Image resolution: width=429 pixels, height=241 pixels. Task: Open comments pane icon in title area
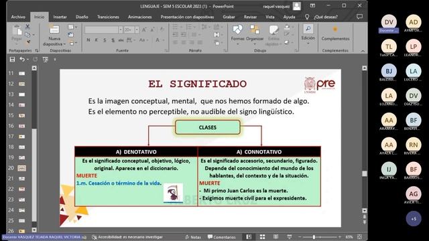pyautogui.click(x=359, y=17)
